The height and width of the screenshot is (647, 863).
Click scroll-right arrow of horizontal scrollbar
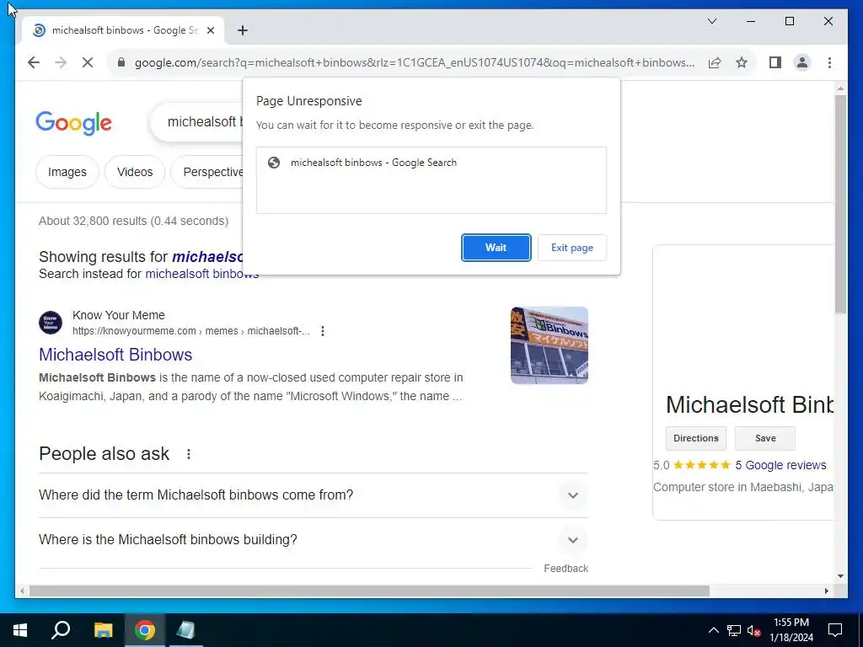826,591
